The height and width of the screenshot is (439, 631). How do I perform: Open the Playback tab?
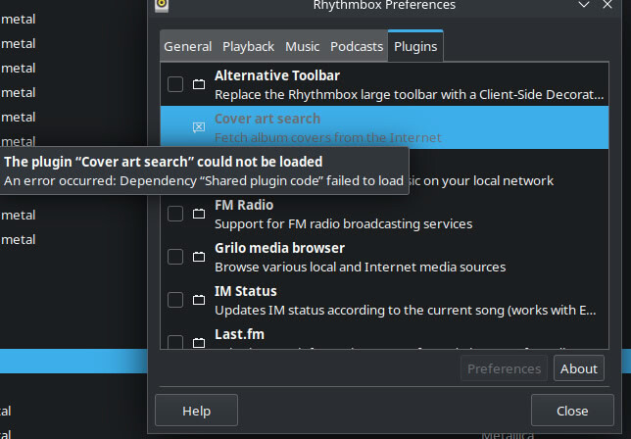[x=248, y=46]
